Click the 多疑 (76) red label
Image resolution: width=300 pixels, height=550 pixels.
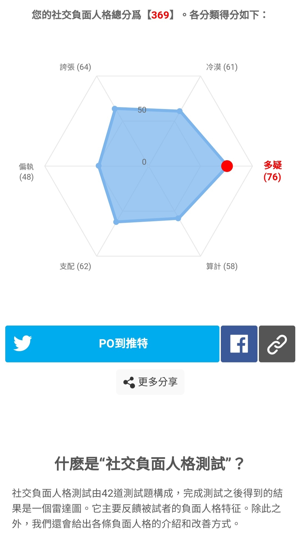(x=272, y=171)
